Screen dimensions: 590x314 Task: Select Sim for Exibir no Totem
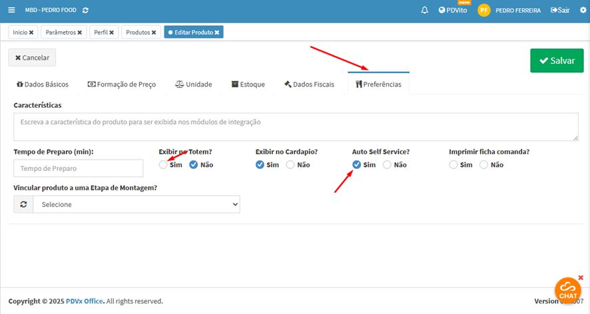pyautogui.click(x=164, y=164)
